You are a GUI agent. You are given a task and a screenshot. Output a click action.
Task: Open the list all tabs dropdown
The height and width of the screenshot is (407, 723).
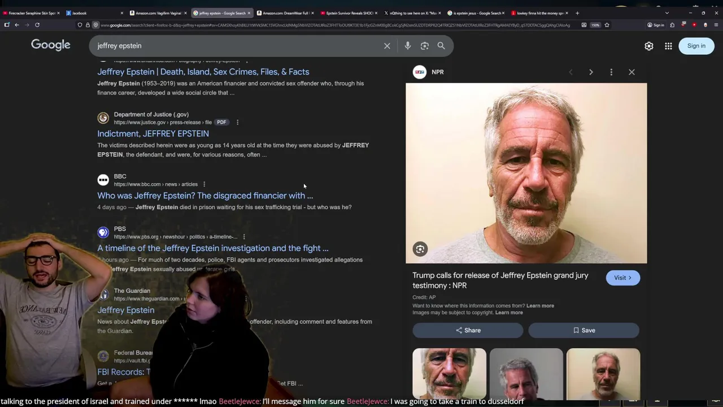pyautogui.click(x=667, y=13)
